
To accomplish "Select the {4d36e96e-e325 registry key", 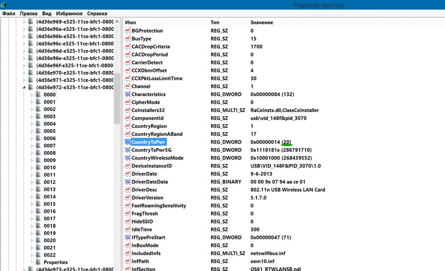I will pyautogui.click(x=75, y=58).
